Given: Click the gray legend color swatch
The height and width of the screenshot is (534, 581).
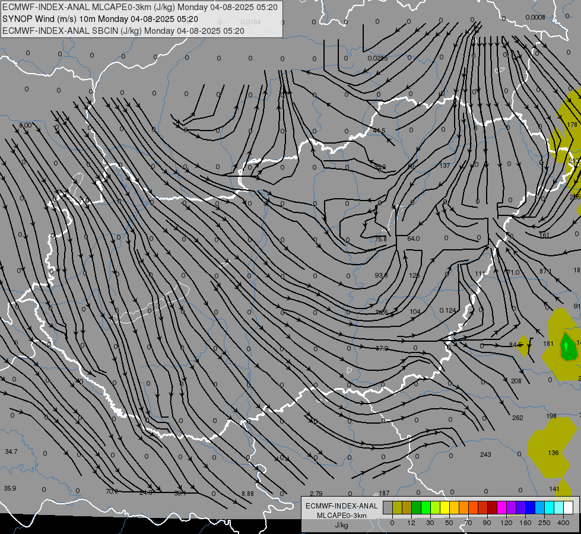Looking at the screenshot, I should click(x=388, y=507).
